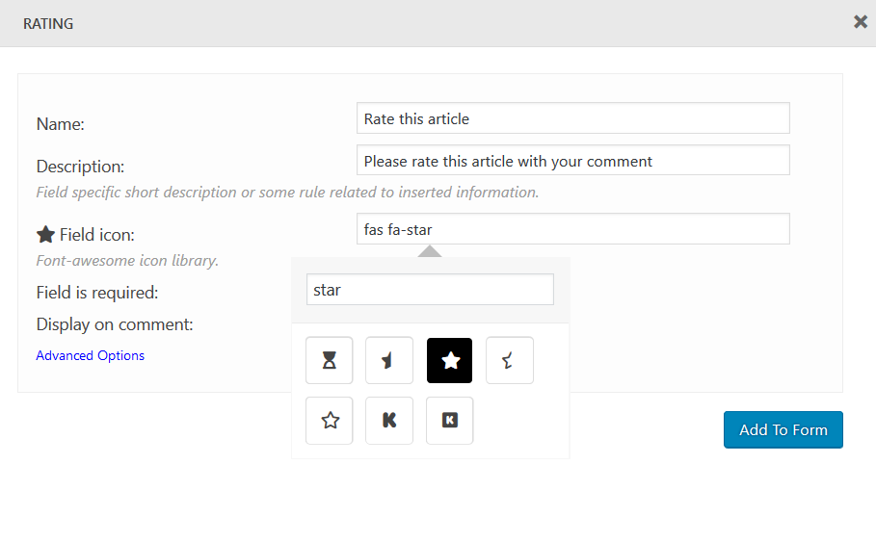The image size is (876, 542).
Task: Click the 'Field is required:' label
Action: [97, 292]
